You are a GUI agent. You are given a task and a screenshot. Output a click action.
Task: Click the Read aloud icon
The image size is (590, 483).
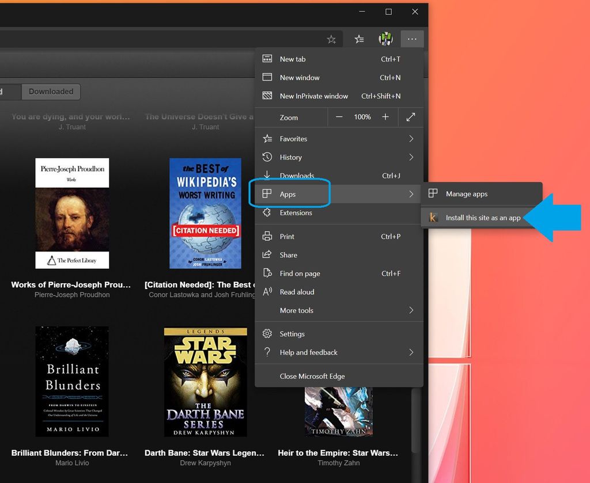tap(267, 292)
